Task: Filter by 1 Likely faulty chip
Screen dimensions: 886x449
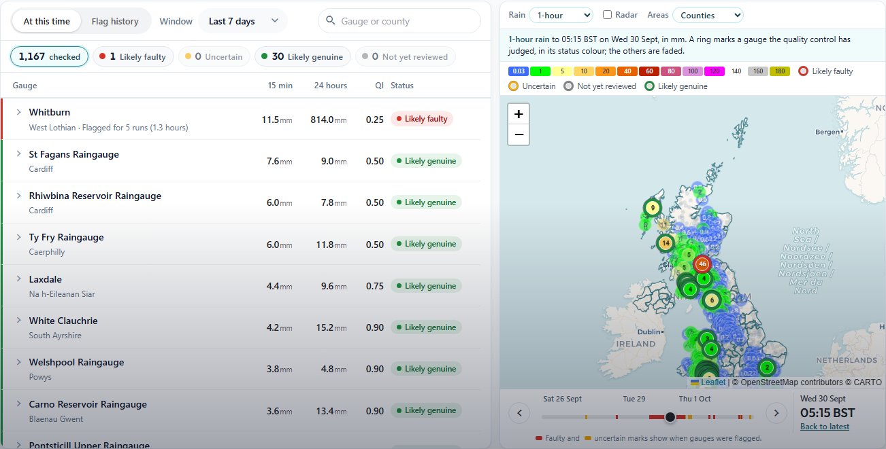Action: pyautogui.click(x=133, y=56)
